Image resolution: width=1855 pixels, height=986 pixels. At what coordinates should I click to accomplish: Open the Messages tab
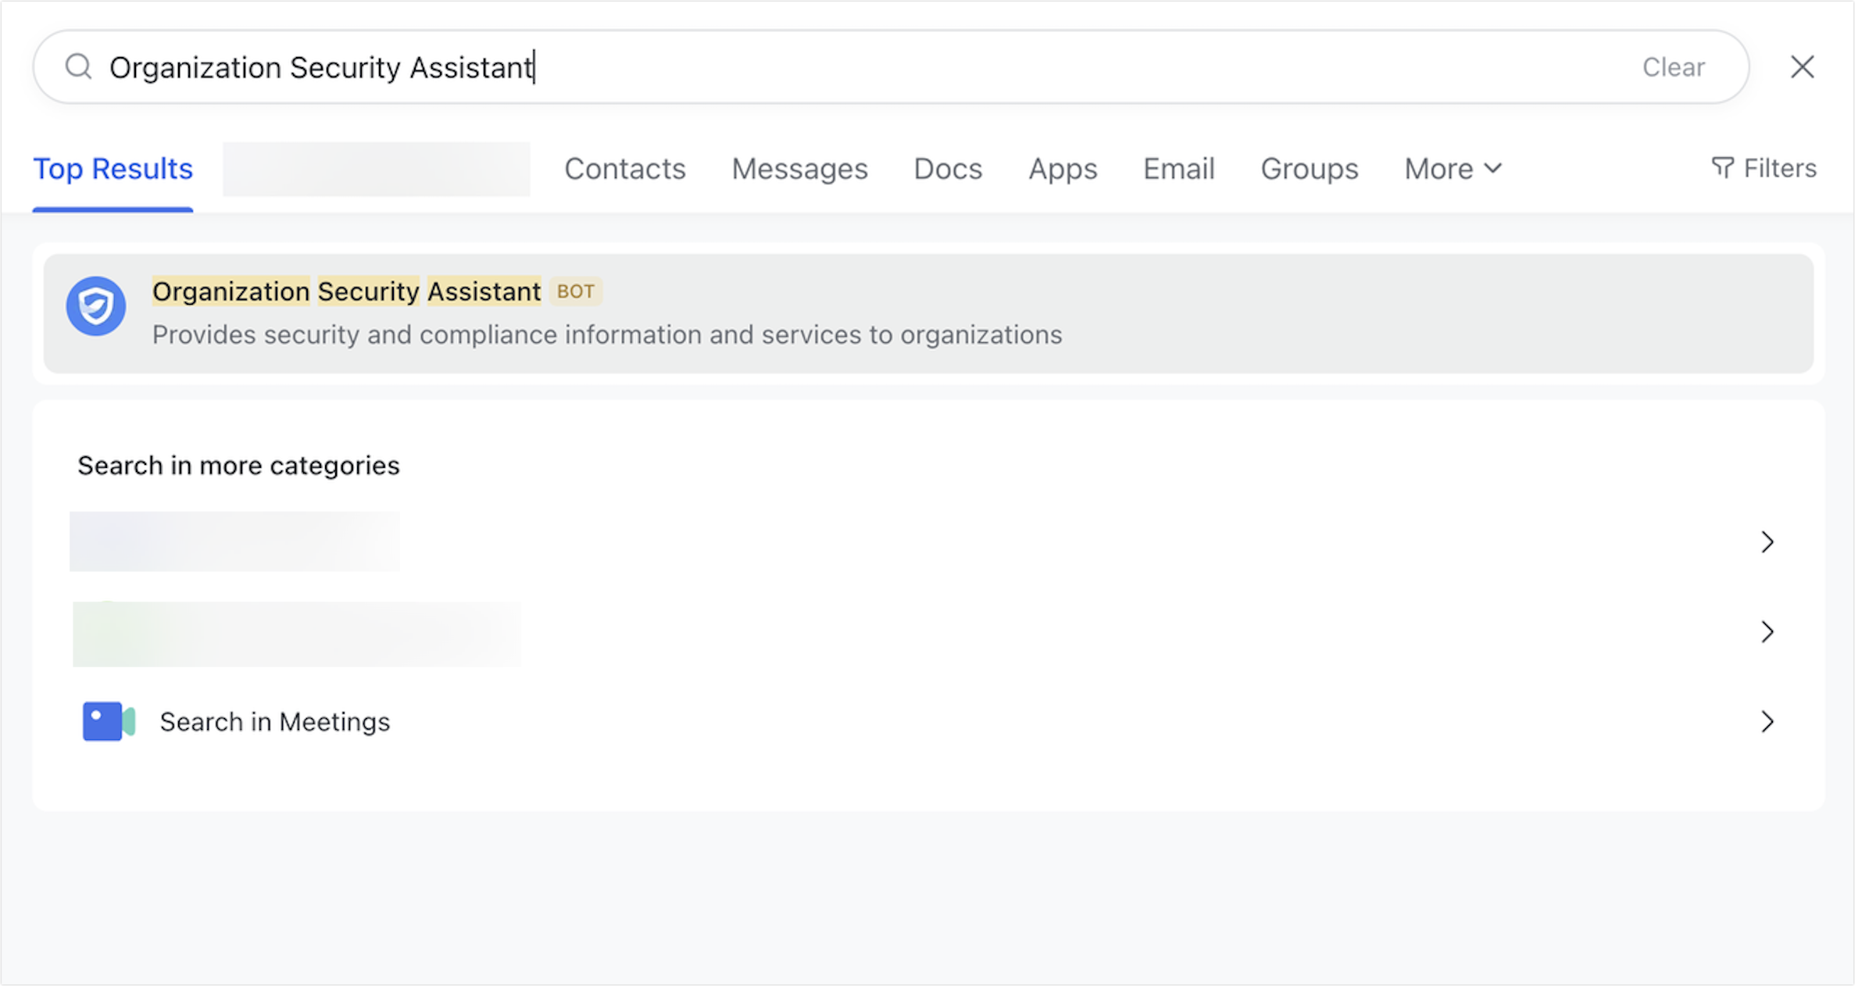click(x=799, y=168)
